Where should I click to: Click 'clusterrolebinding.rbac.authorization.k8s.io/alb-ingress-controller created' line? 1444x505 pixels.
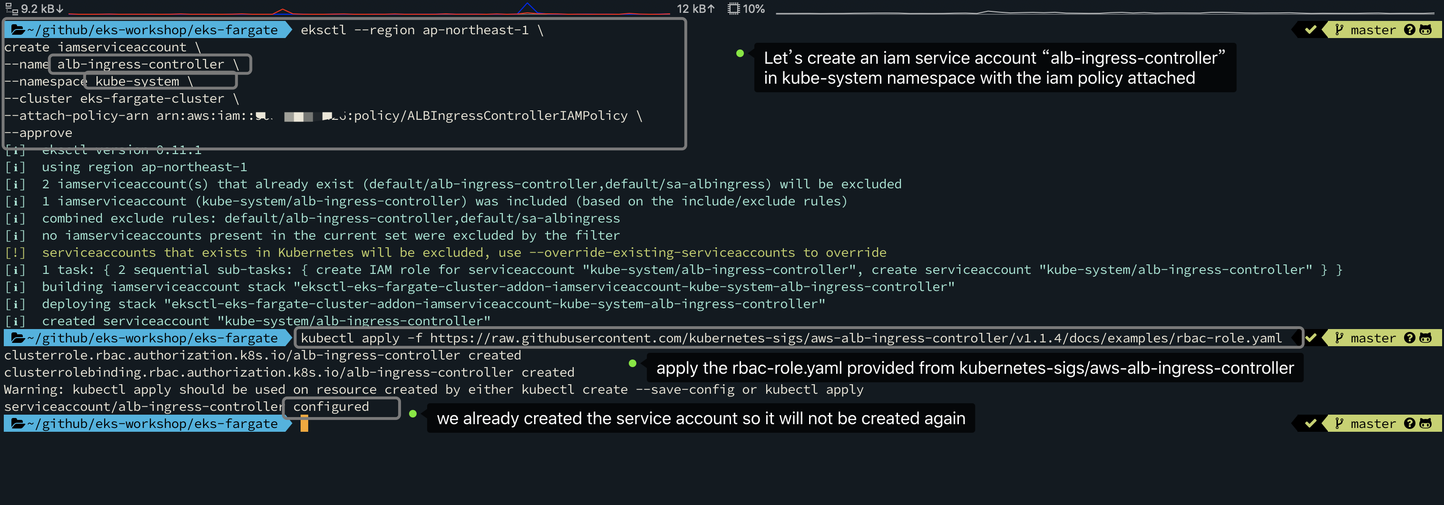pos(289,372)
